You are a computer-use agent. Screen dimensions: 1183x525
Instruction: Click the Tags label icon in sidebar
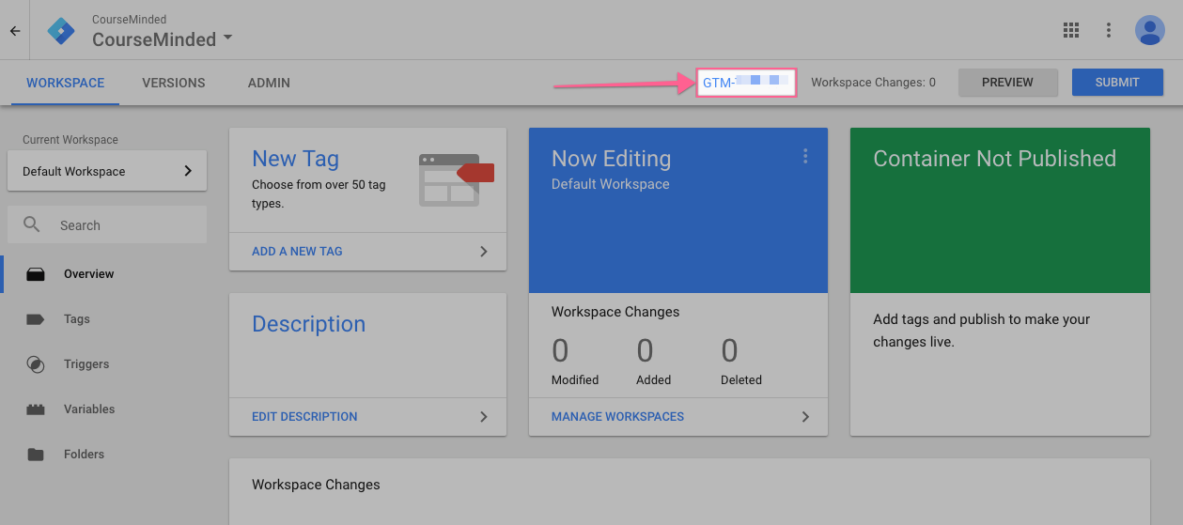click(36, 319)
